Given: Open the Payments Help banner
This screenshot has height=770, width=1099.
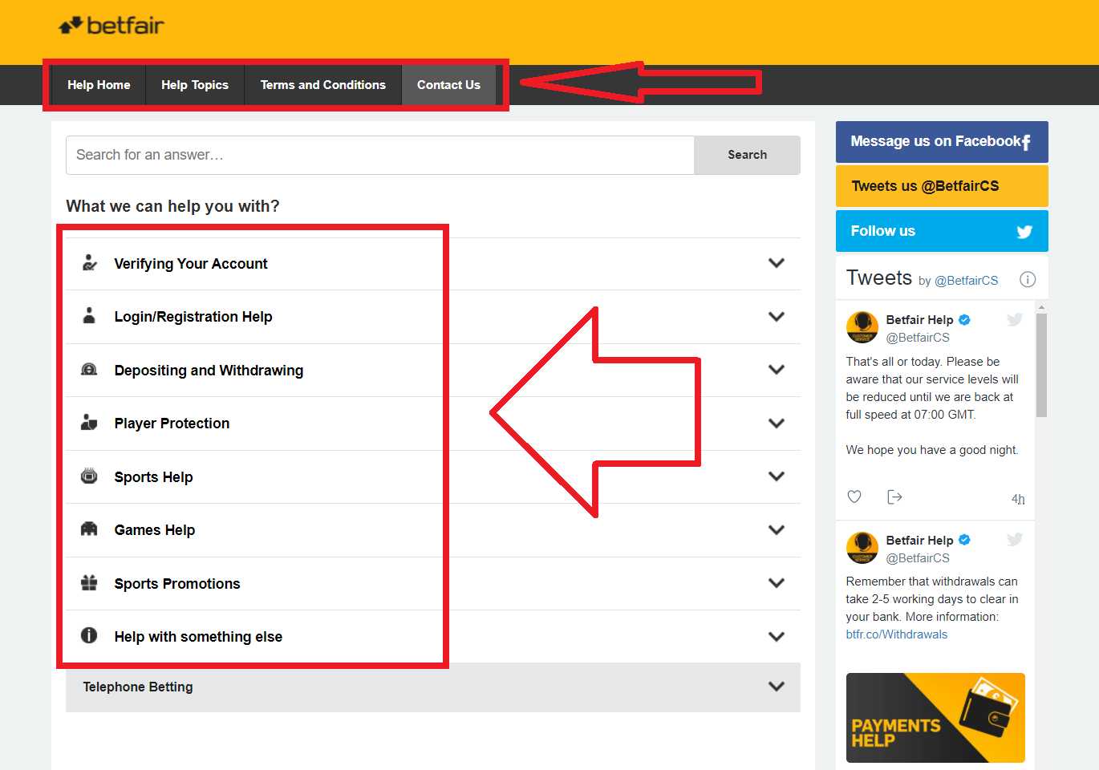Looking at the screenshot, I should tap(935, 718).
